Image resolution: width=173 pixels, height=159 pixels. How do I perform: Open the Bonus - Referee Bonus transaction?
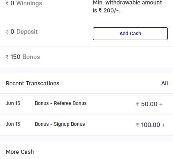tap(86, 104)
